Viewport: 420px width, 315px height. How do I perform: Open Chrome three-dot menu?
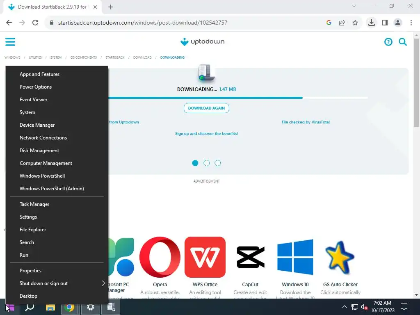coord(411,23)
